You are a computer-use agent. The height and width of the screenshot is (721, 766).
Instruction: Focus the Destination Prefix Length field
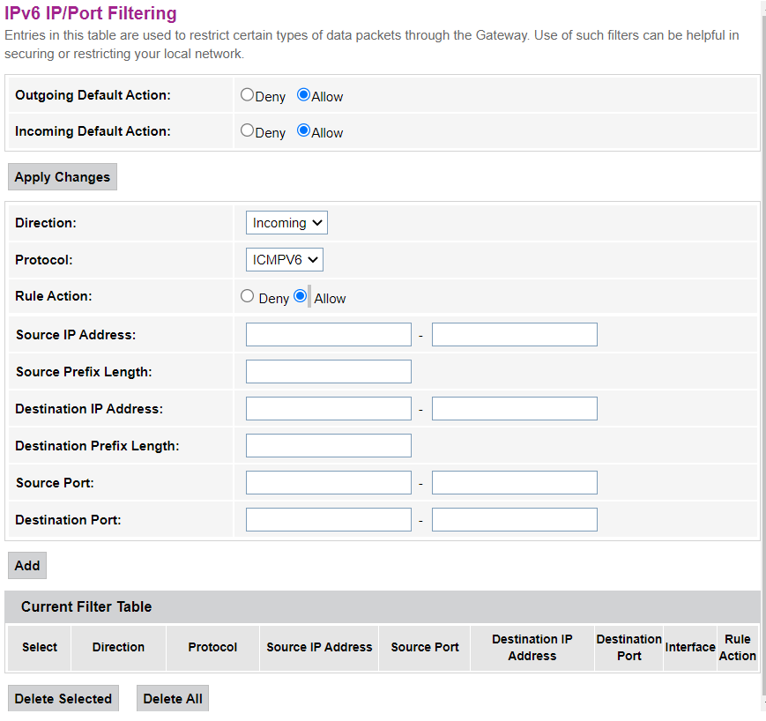click(329, 446)
